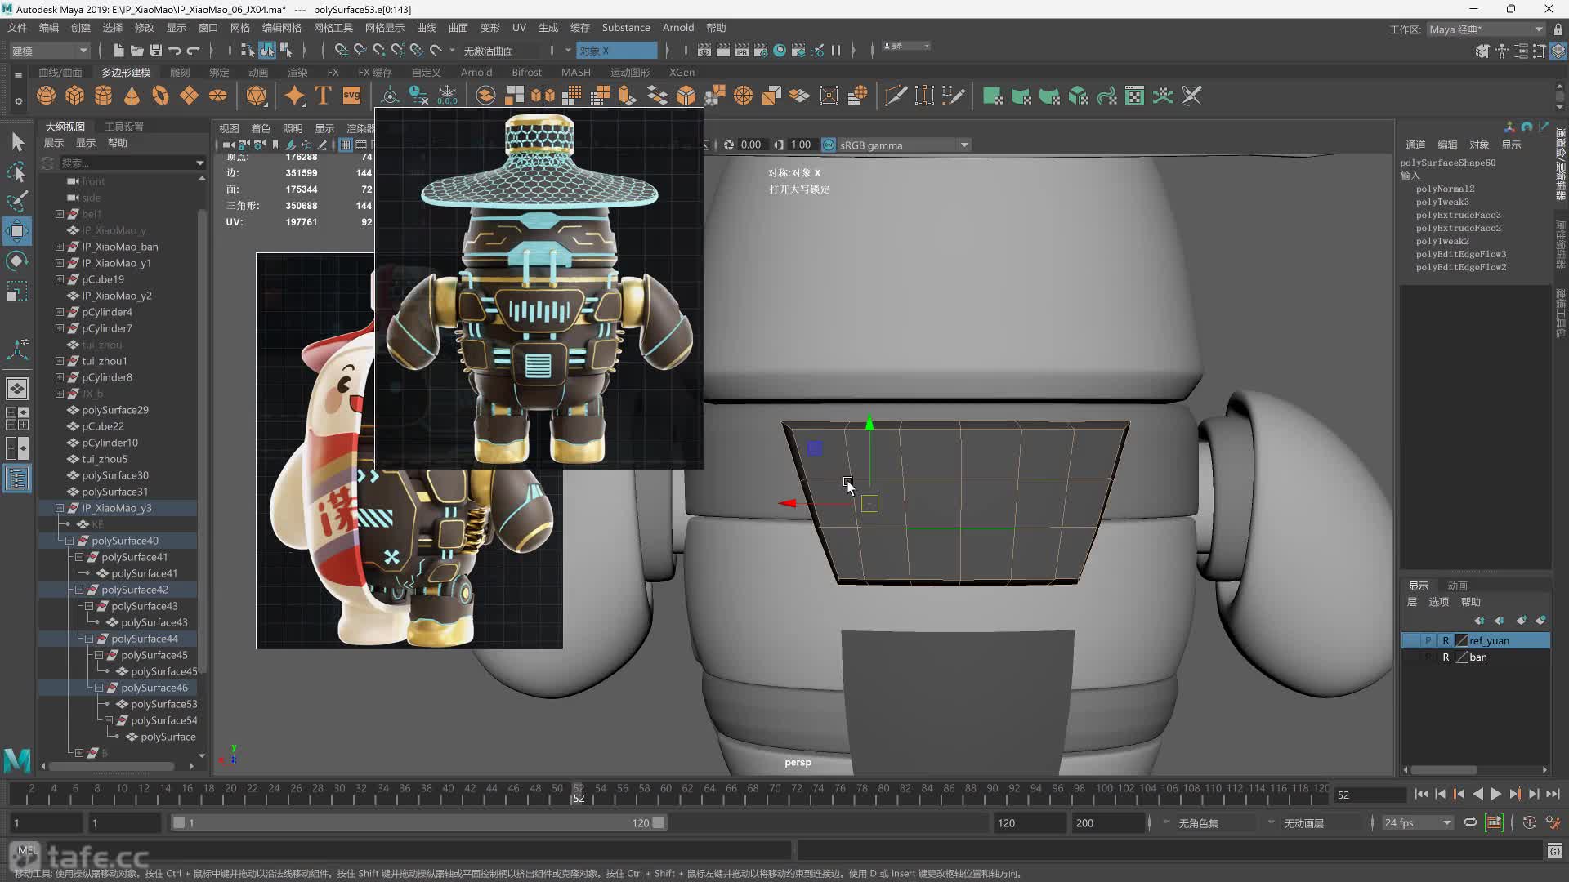The height and width of the screenshot is (882, 1569).
Task: Expand IP_XiaoMao_ban in the outliner
Action: pyautogui.click(x=60, y=247)
